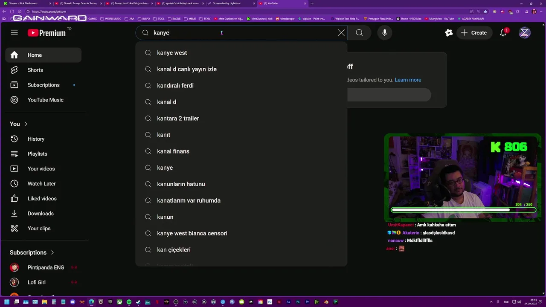Open the INSPO bookmark folder
The width and height of the screenshot is (546, 307).
pyautogui.click(x=144, y=19)
